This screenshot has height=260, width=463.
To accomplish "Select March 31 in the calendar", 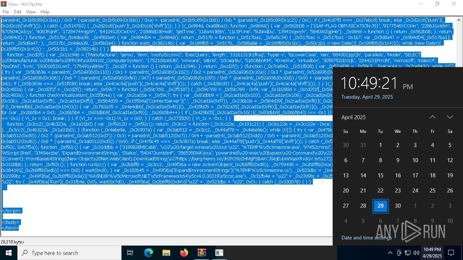I will coord(363,145).
